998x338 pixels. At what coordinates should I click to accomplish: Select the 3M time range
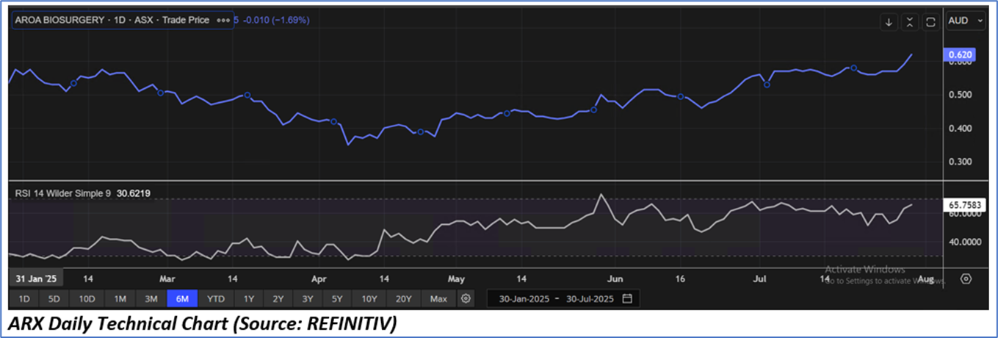[x=151, y=299]
